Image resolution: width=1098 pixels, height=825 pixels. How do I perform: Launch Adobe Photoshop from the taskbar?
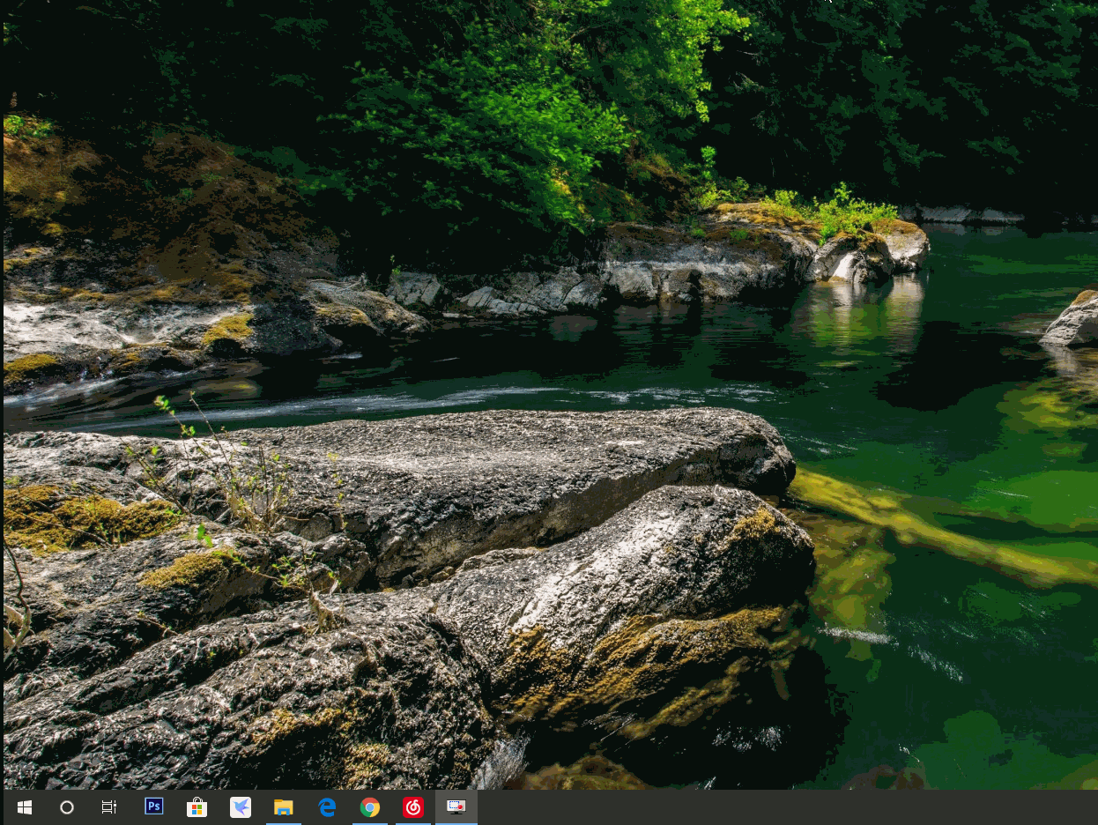point(154,806)
